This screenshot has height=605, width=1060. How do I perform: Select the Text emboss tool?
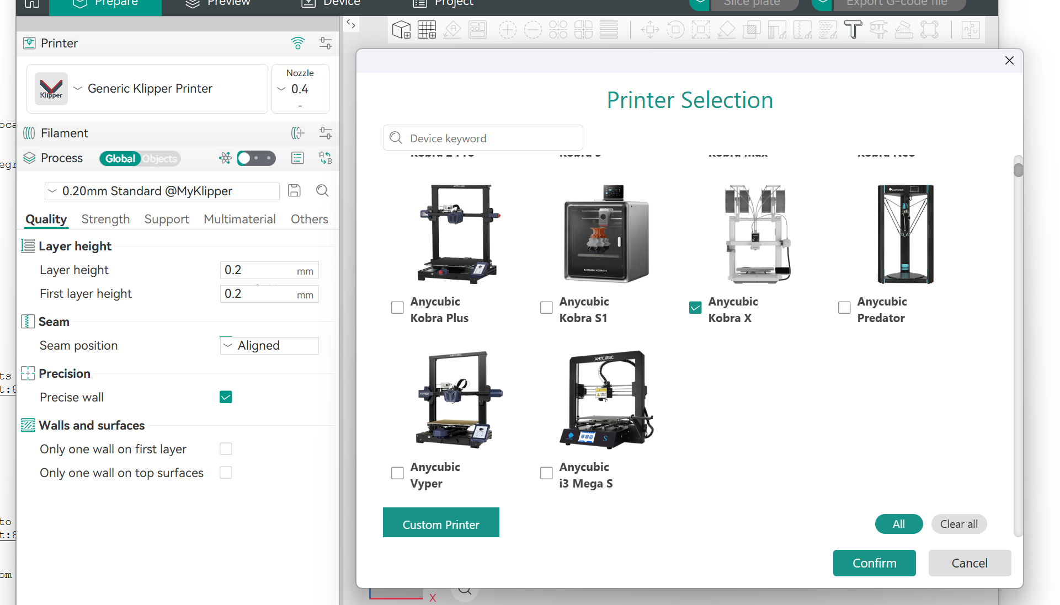(x=853, y=29)
